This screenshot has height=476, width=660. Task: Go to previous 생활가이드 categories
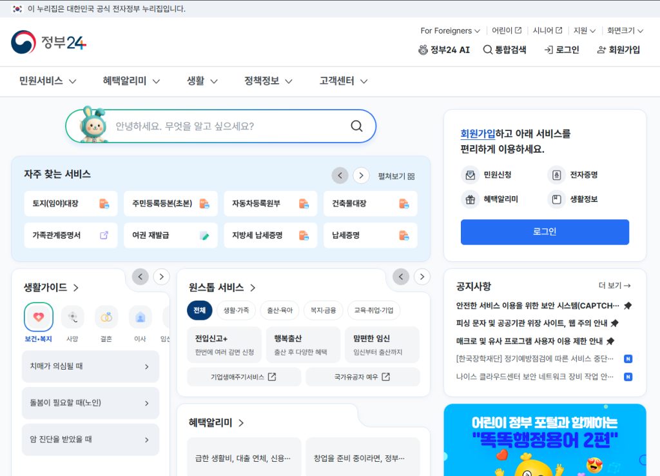coord(140,277)
